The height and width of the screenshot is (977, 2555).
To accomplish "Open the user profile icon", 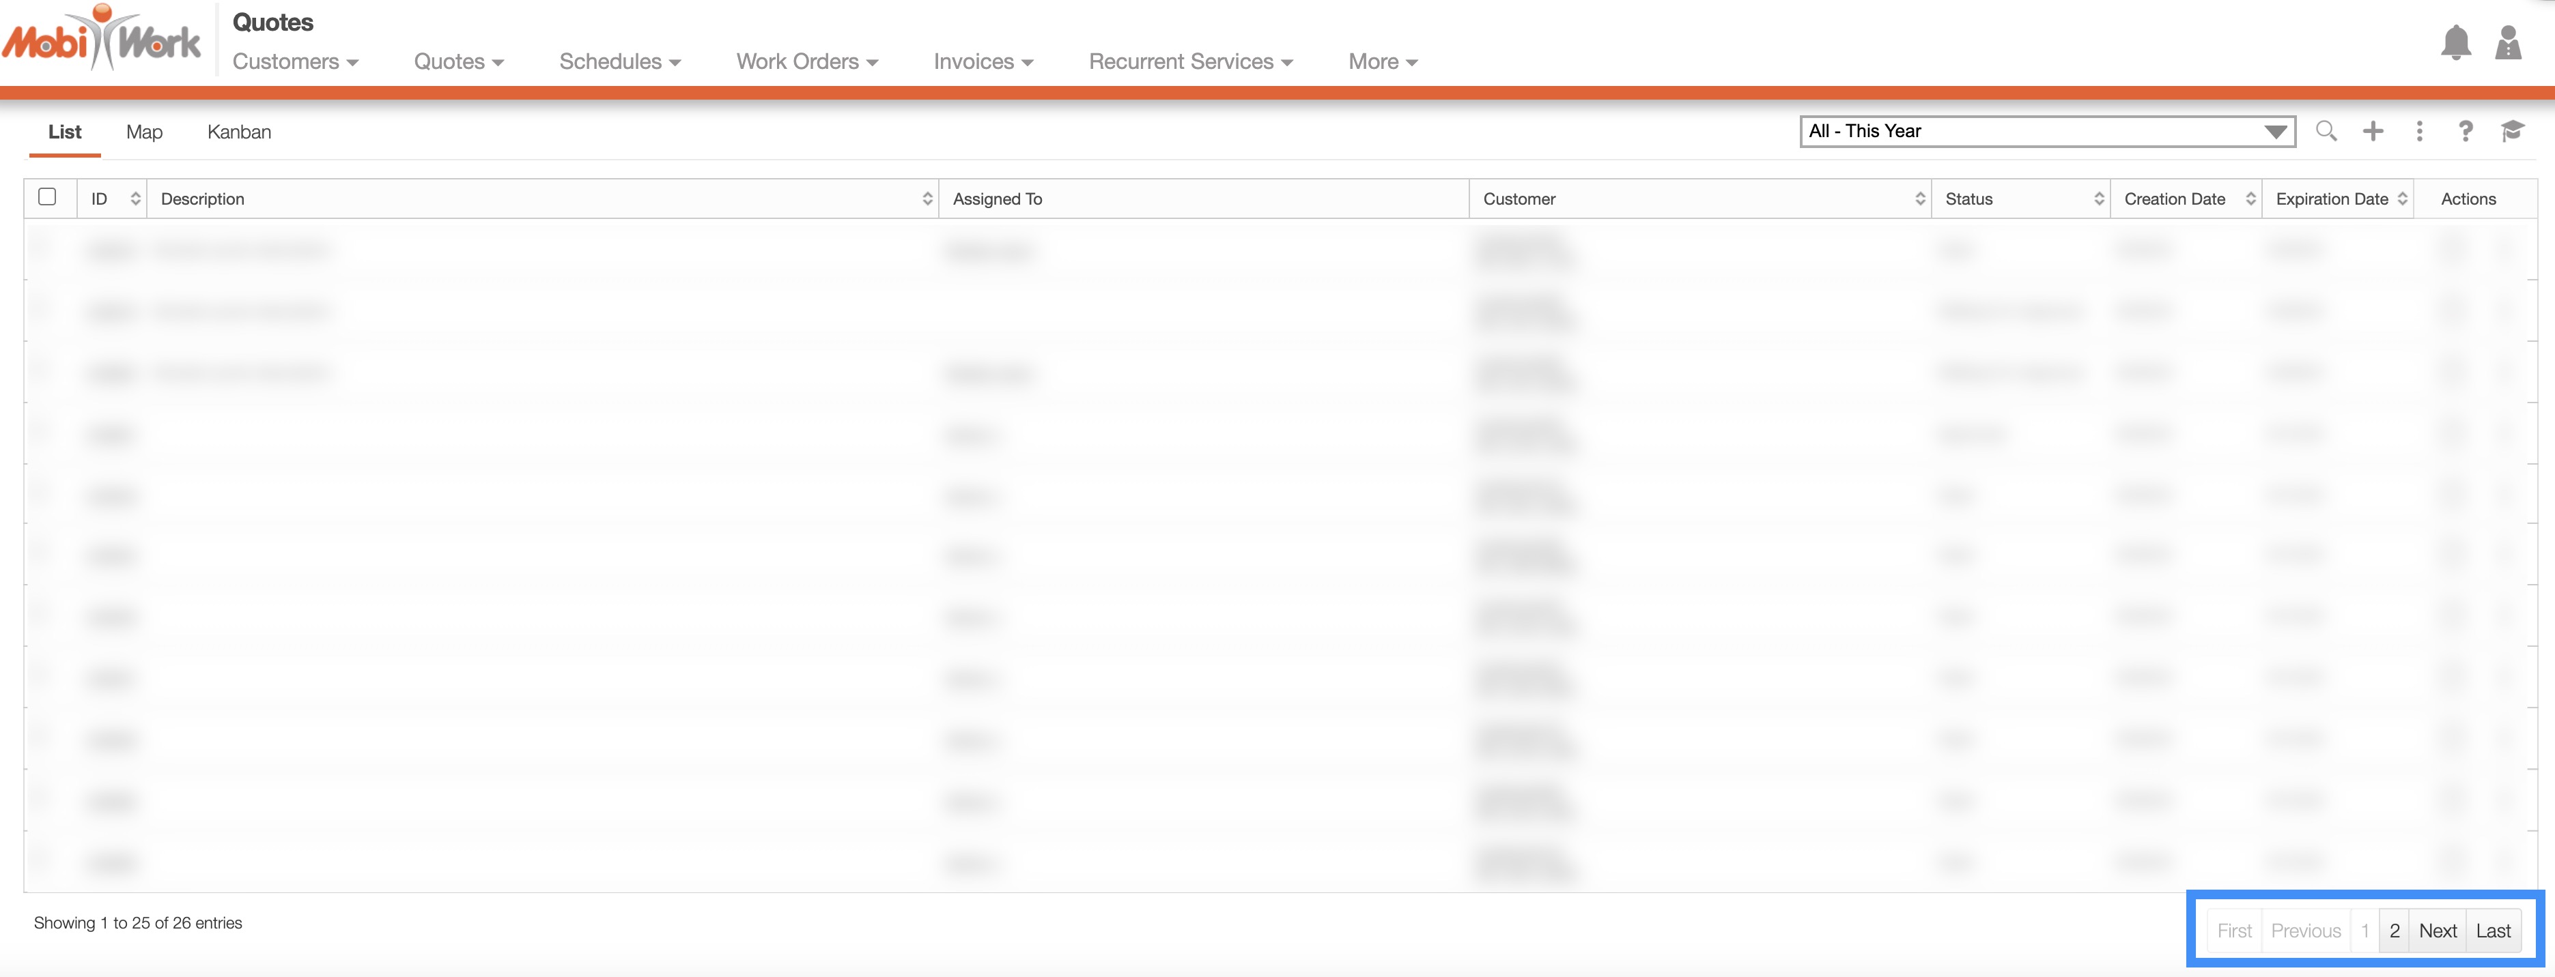I will (x=2507, y=44).
